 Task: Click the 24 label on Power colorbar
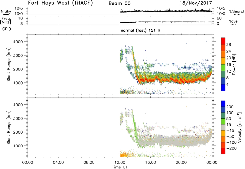228,51
